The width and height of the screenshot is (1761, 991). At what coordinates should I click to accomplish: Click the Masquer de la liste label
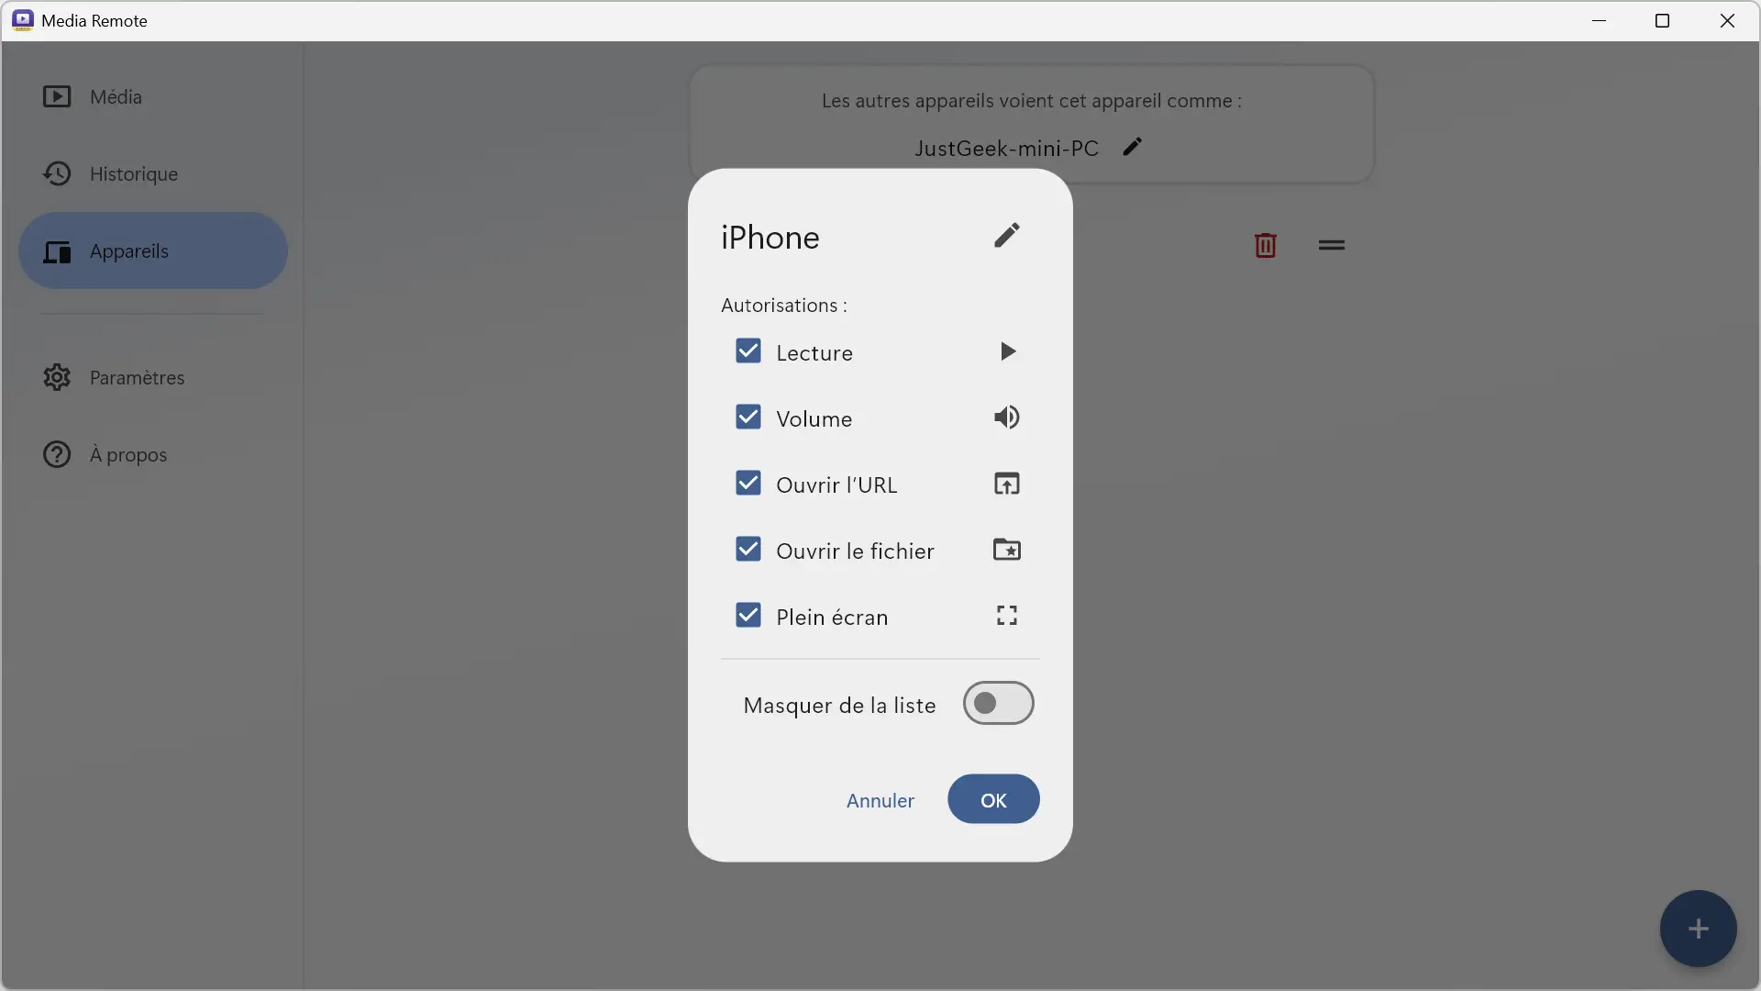pos(839,706)
